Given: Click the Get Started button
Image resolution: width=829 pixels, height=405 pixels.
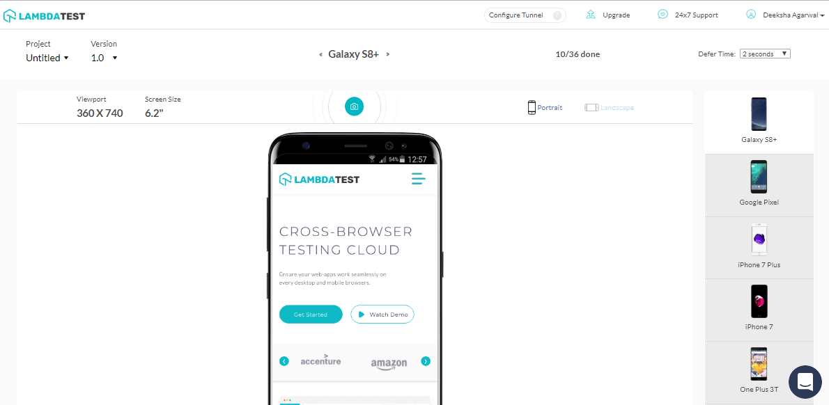Looking at the screenshot, I should [310, 314].
